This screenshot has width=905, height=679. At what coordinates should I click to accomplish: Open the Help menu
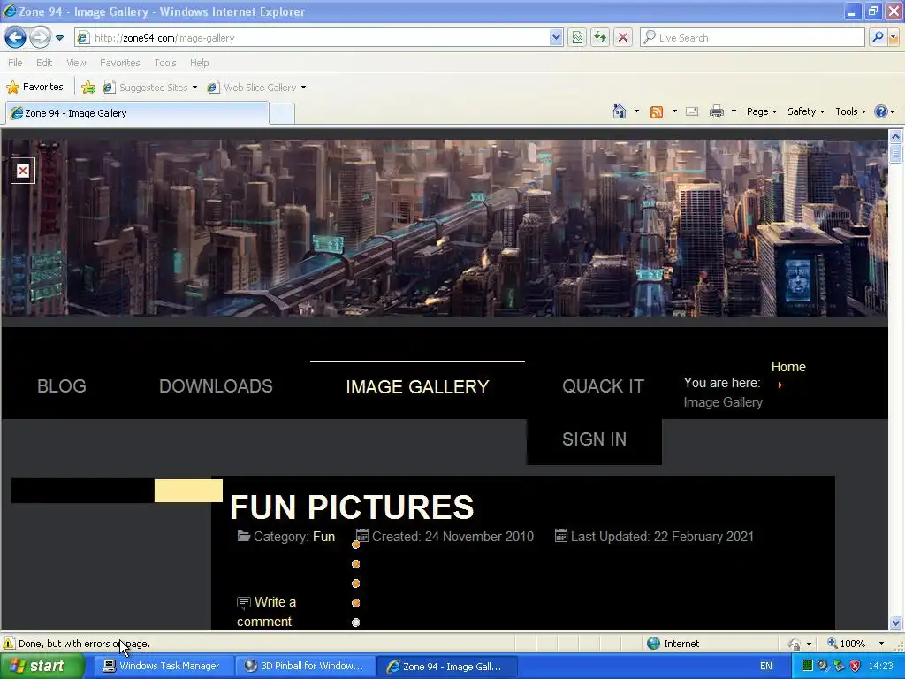(199, 63)
